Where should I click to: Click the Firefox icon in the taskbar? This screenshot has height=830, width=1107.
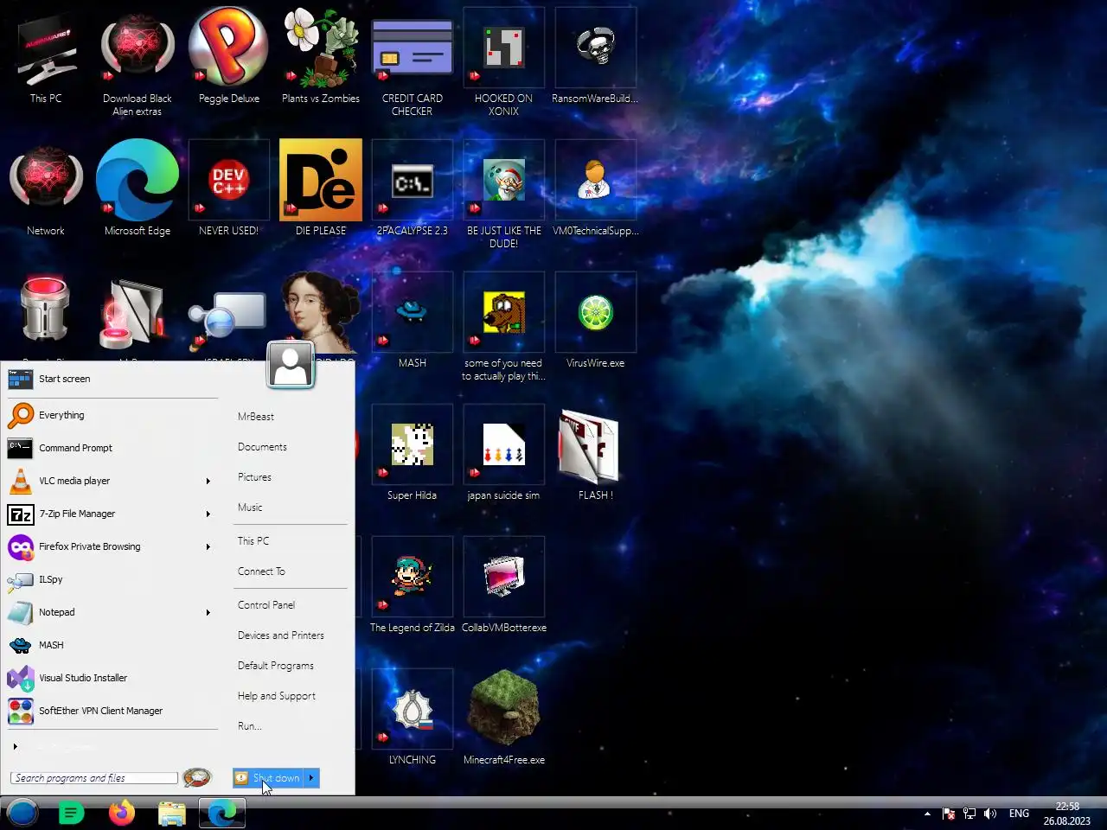click(x=122, y=813)
